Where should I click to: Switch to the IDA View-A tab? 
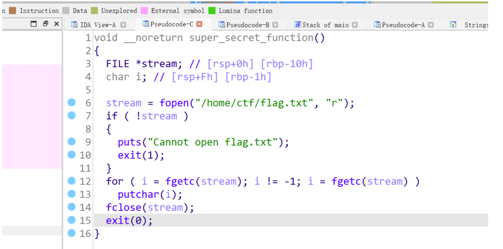click(x=98, y=25)
